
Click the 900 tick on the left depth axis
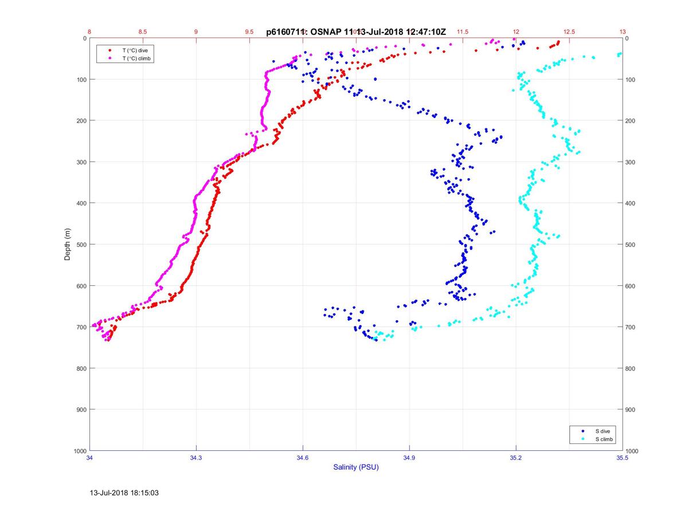pos(81,410)
